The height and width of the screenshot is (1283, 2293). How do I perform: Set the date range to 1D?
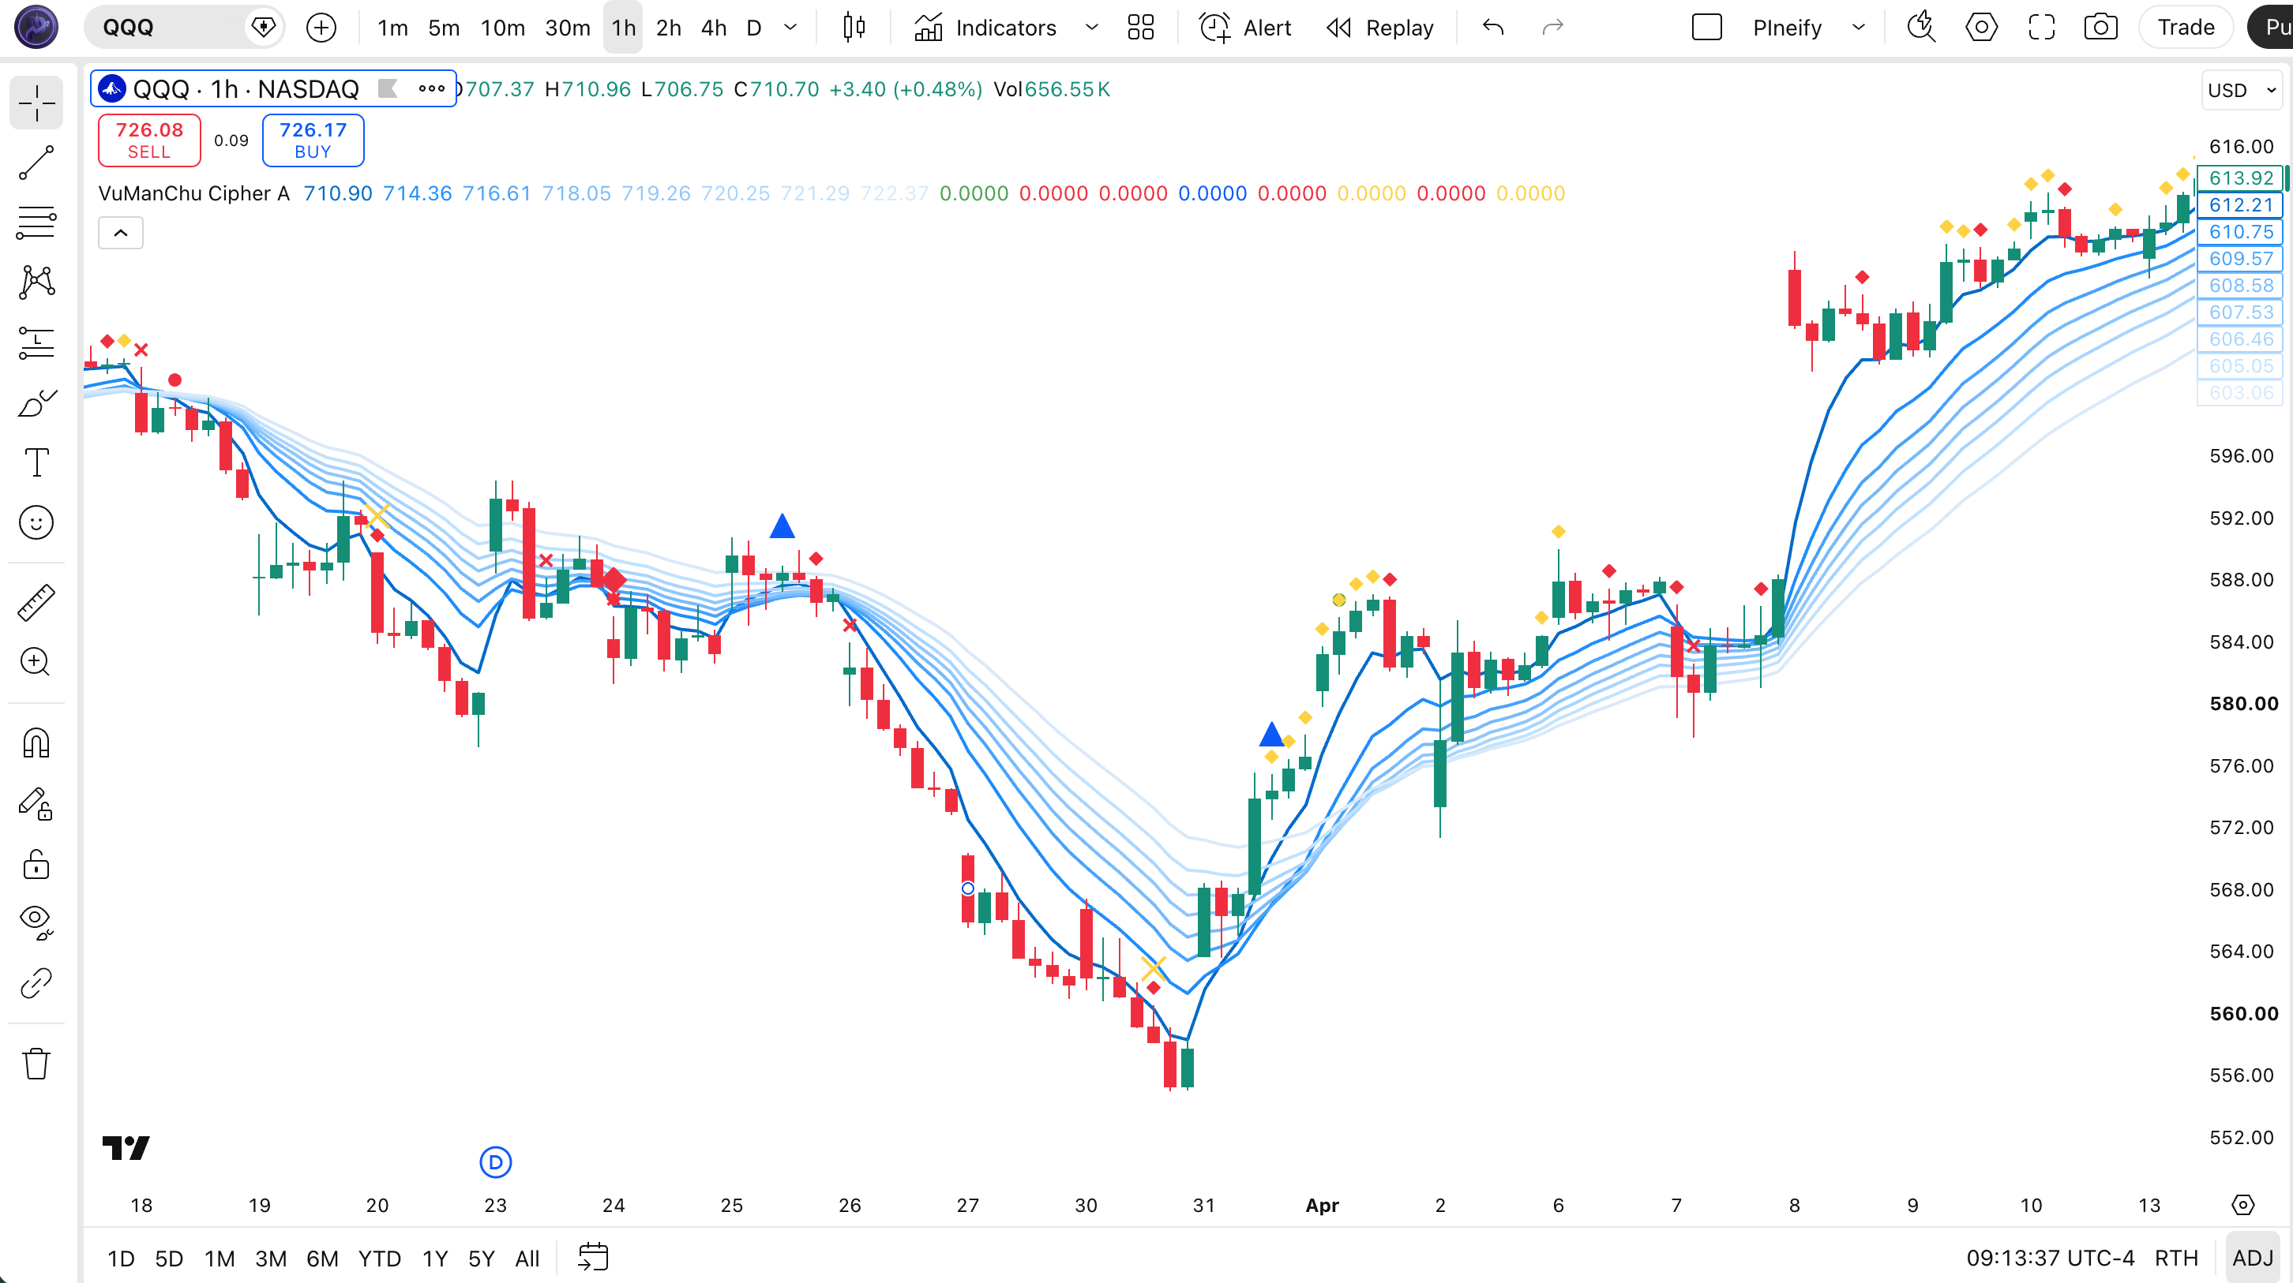click(x=121, y=1258)
